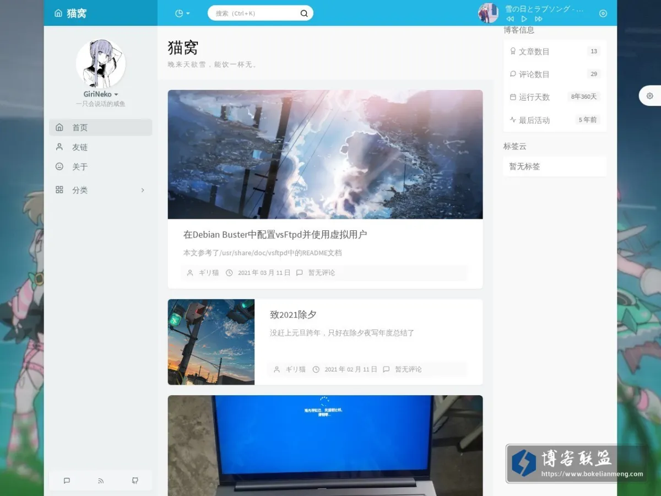Open the 猫窝 site title link
This screenshot has width=661, height=496.
77,13
